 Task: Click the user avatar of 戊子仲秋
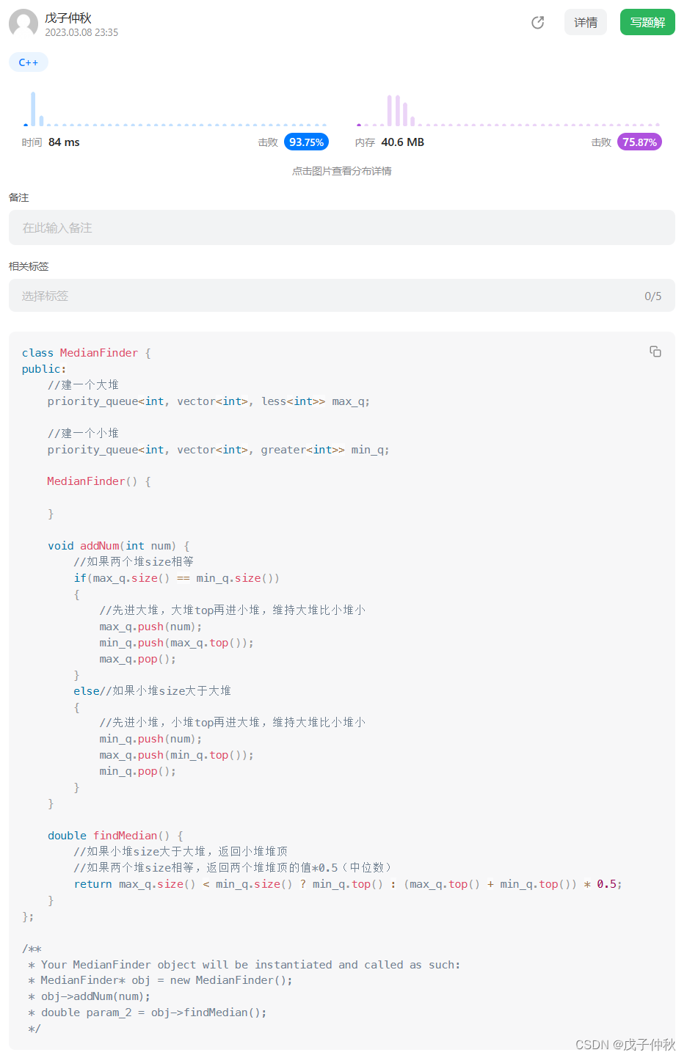click(x=23, y=23)
